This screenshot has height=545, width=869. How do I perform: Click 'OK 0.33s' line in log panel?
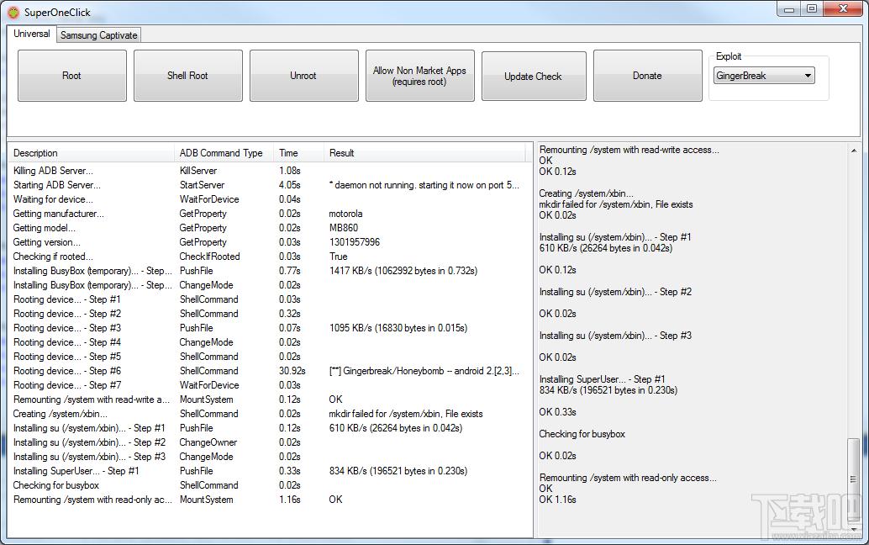[557, 412]
